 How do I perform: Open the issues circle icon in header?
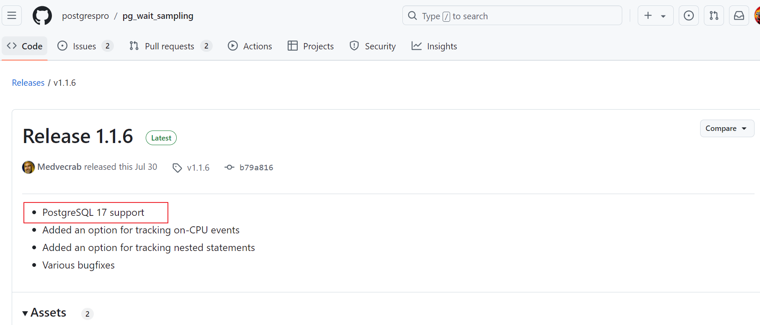click(x=688, y=16)
